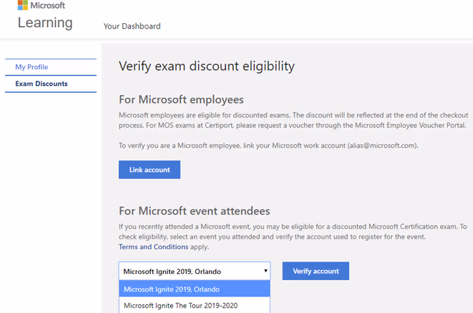Click the Link account button

pyautogui.click(x=149, y=169)
